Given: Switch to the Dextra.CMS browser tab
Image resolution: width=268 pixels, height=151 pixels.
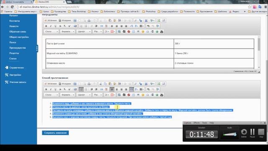Looking at the screenshot, I should (x=49, y=2).
